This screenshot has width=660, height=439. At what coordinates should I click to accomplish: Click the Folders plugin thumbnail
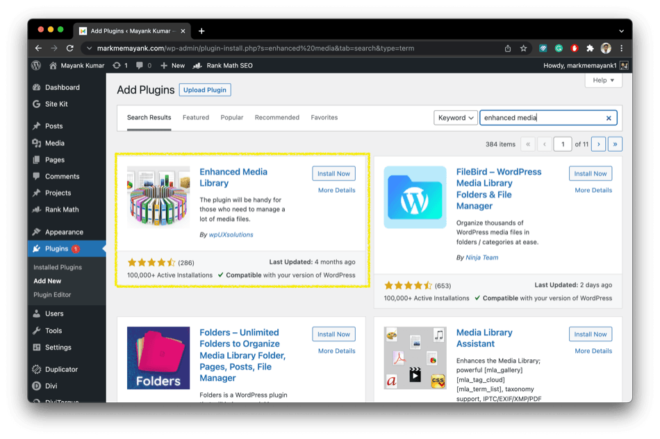click(158, 358)
